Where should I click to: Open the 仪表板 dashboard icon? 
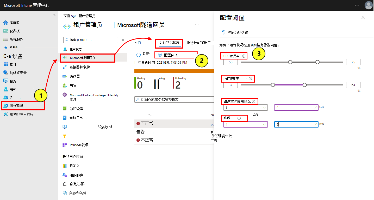coord(6,31)
